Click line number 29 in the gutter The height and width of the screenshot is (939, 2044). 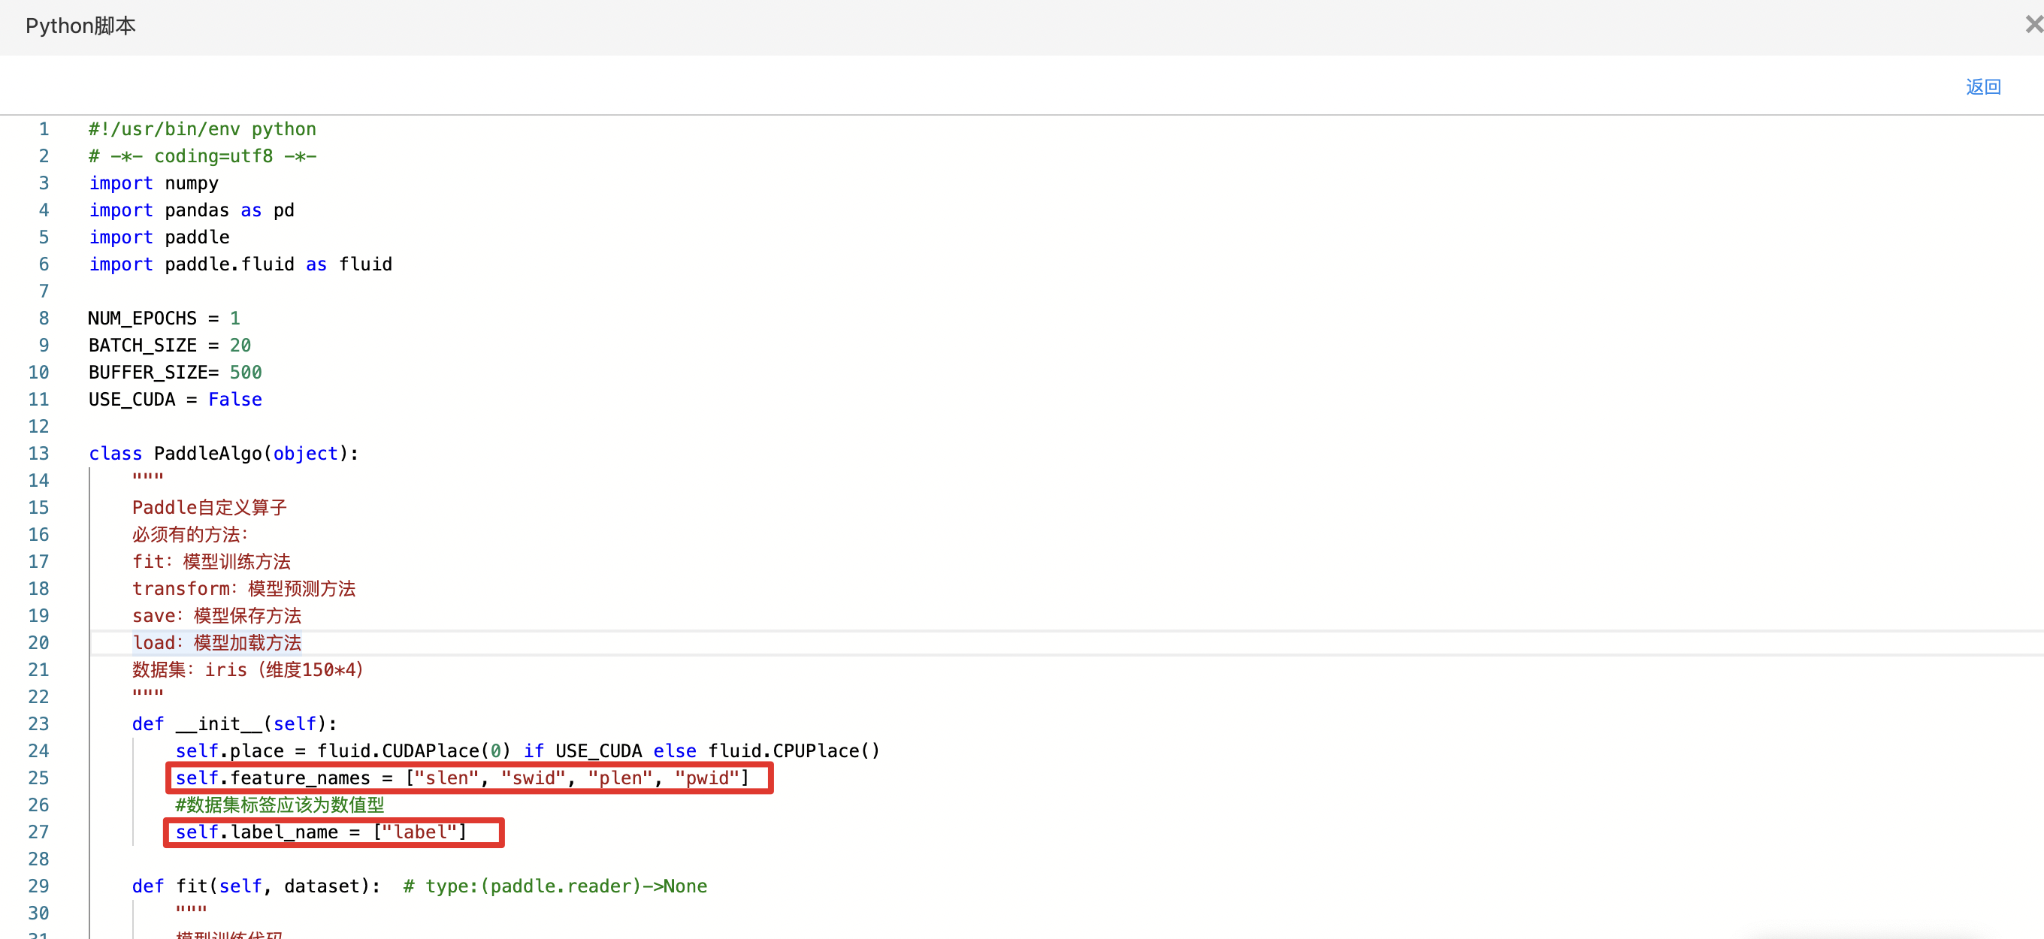[38, 885]
